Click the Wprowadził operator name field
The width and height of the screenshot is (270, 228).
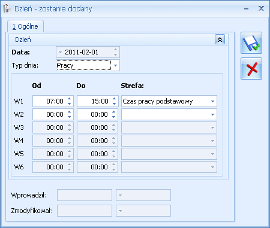[85, 195]
